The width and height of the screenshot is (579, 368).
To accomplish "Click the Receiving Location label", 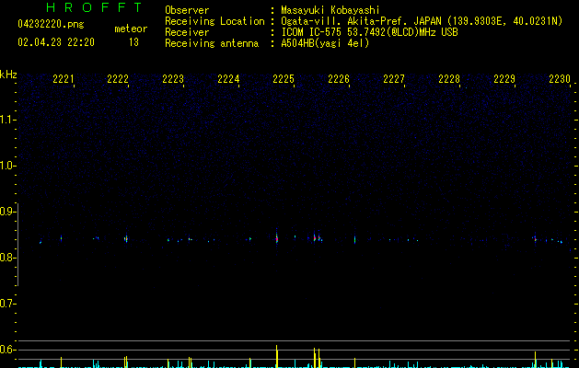I will coord(214,21).
